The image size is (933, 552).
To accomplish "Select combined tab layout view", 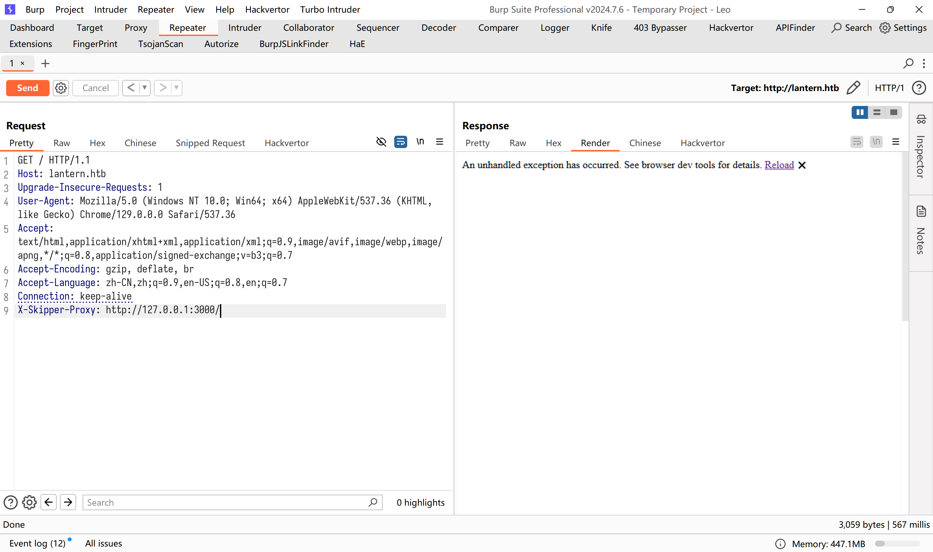I will pyautogui.click(x=893, y=112).
